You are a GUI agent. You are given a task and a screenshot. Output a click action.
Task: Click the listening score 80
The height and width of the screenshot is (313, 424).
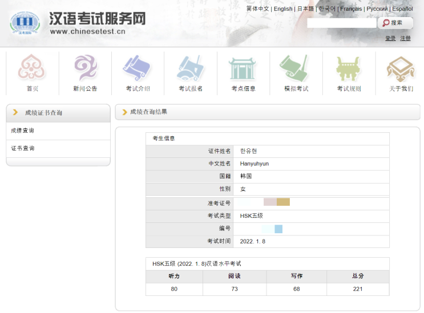174,289
